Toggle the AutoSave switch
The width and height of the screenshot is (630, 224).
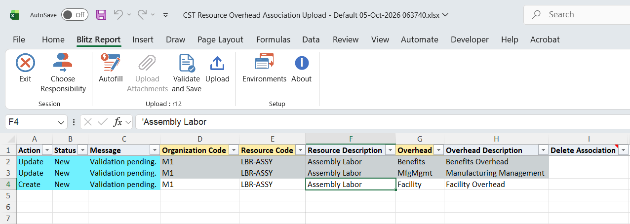(x=75, y=15)
